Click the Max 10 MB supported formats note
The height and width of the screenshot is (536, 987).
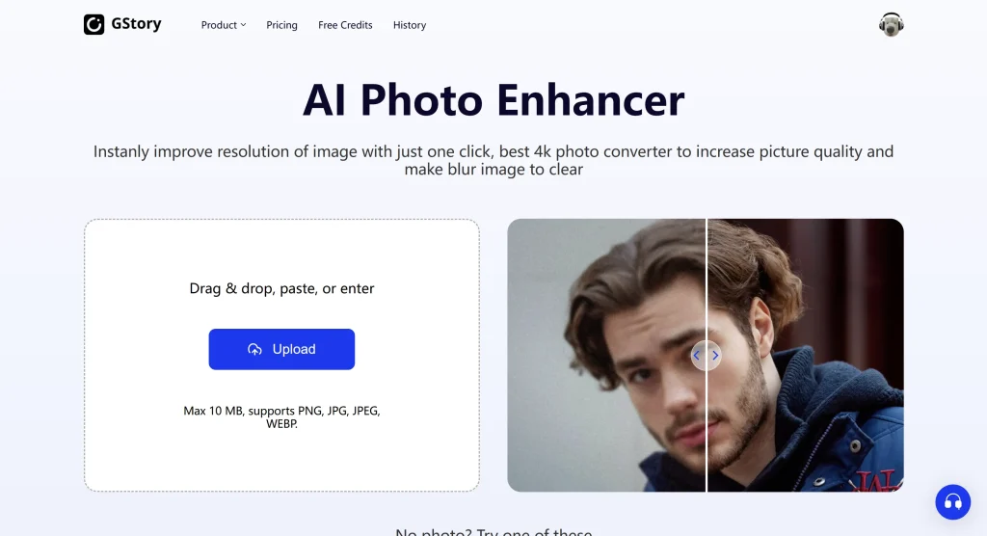(x=281, y=417)
